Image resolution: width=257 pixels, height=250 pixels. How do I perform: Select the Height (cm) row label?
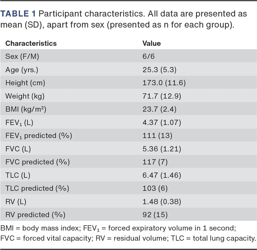[25, 83]
